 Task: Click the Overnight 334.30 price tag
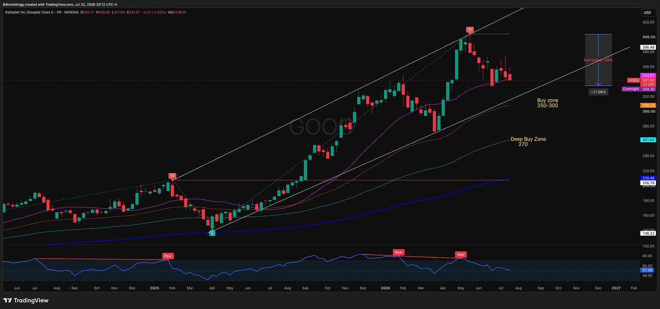639,89
